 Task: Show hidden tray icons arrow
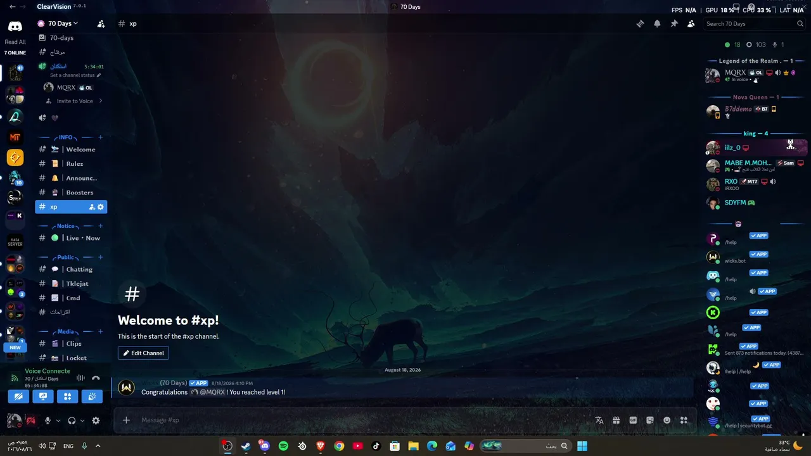pos(98,446)
